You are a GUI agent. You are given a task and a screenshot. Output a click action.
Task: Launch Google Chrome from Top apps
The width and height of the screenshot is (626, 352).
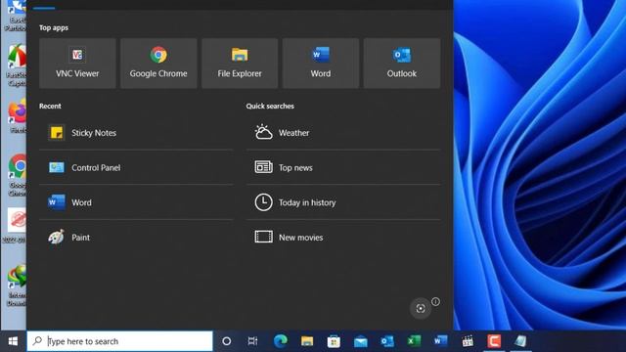click(x=158, y=63)
